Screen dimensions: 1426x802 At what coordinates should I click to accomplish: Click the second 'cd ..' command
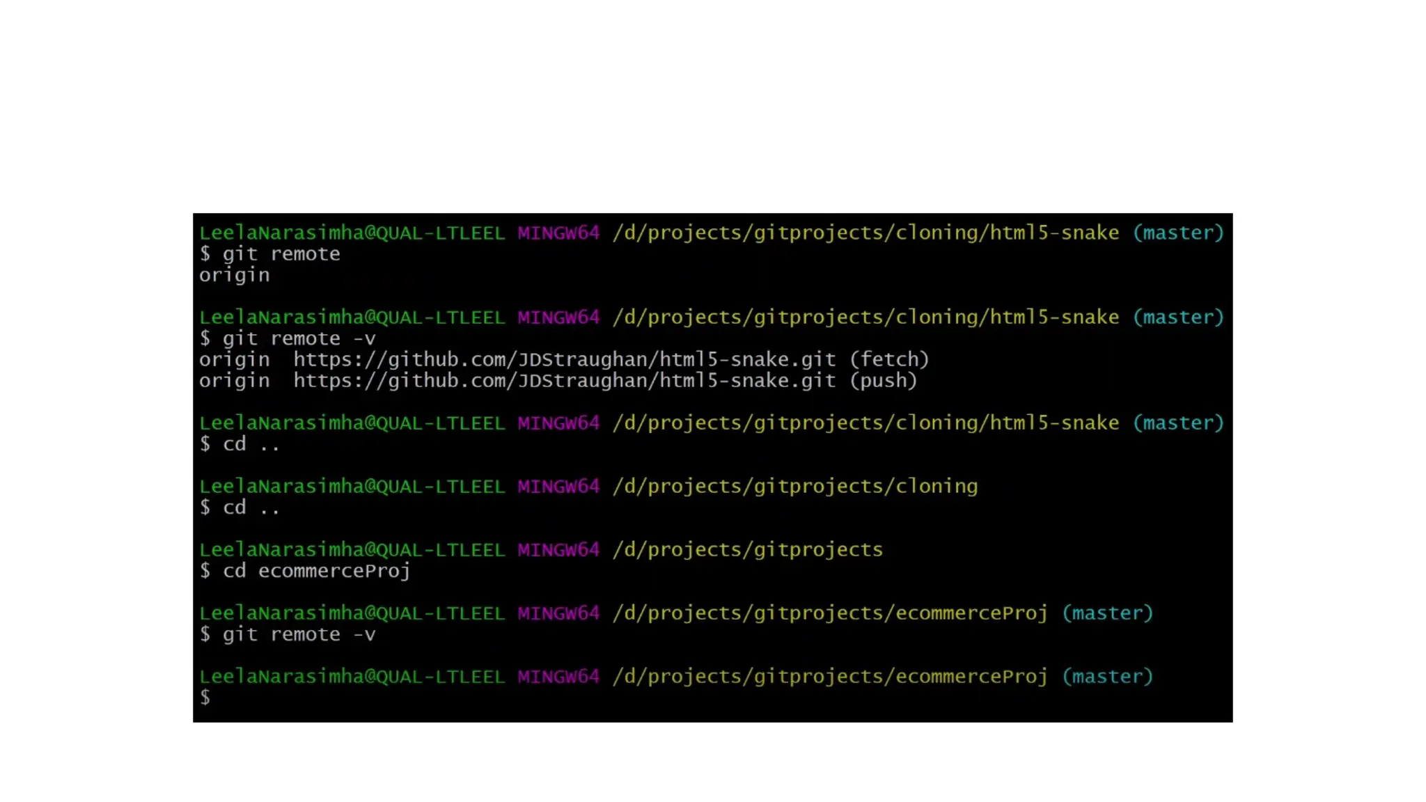(x=251, y=508)
